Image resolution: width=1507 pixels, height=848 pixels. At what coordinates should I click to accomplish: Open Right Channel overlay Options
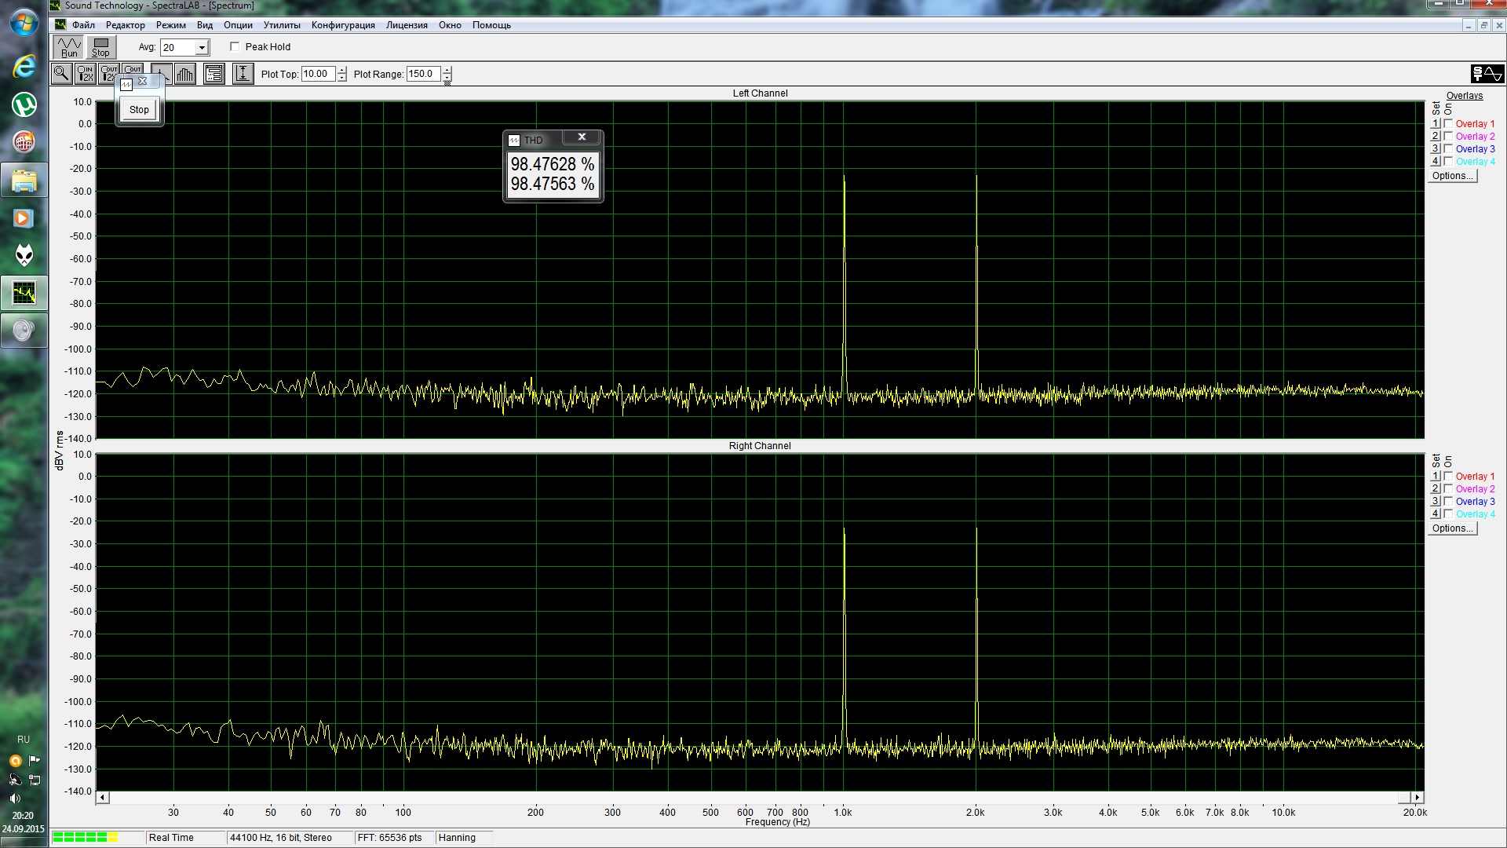point(1453,528)
